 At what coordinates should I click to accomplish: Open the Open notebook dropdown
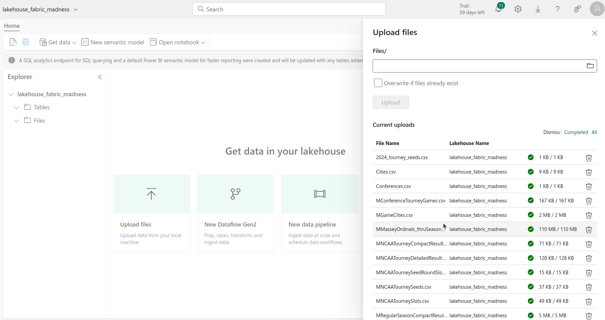[x=178, y=42]
